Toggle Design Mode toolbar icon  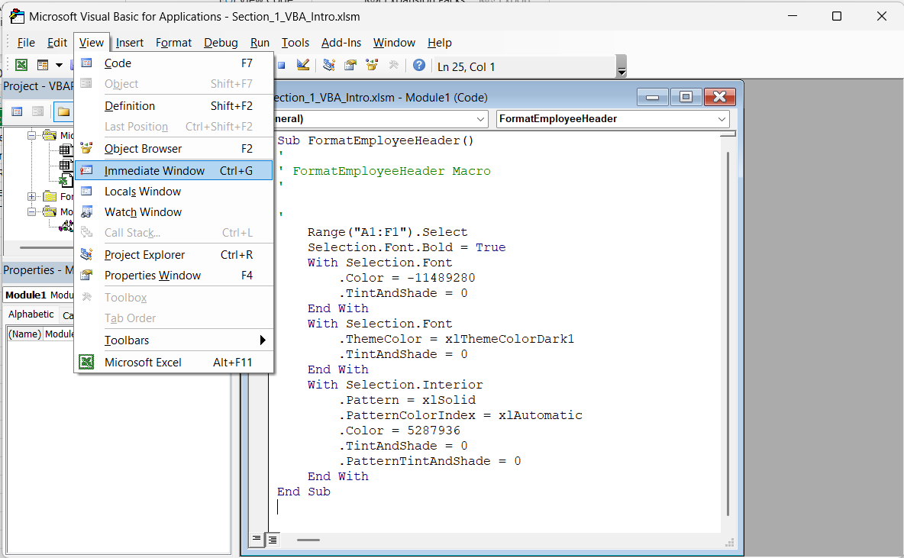(303, 65)
